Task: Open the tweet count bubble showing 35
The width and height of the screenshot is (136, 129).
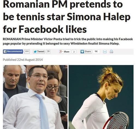Action: point(48,51)
